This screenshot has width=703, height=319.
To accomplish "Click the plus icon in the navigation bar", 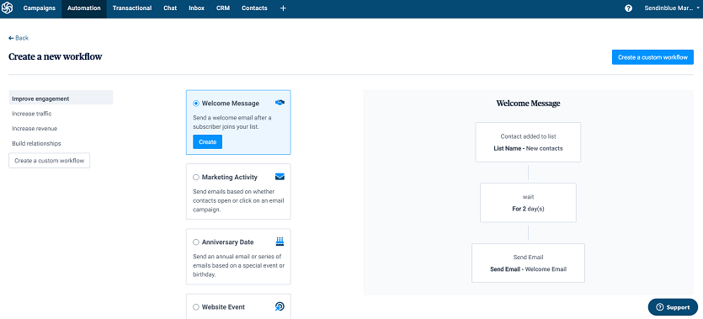I will tap(283, 8).
